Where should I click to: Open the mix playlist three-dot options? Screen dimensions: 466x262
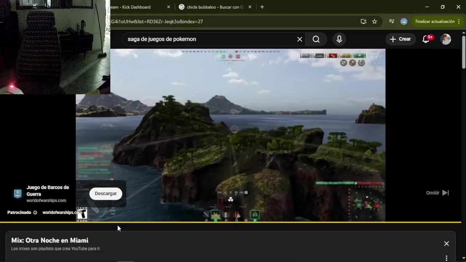pos(446,258)
